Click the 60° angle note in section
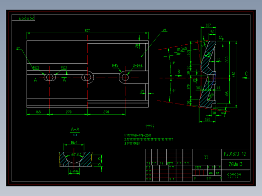 coord(76,155)
